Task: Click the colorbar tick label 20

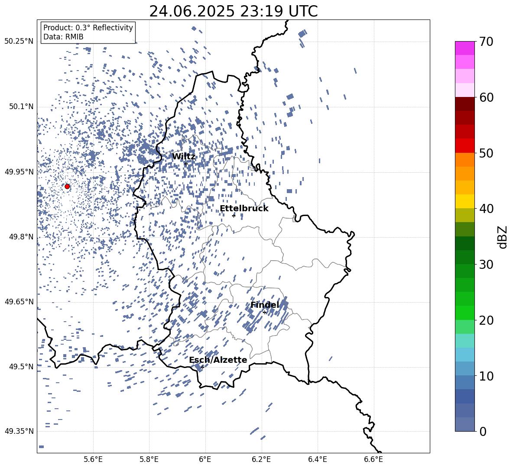Action: (487, 320)
